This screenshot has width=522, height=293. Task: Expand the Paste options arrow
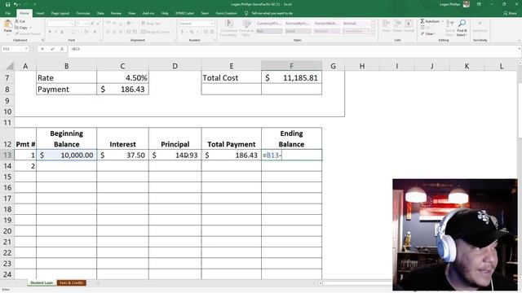click(x=7, y=34)
